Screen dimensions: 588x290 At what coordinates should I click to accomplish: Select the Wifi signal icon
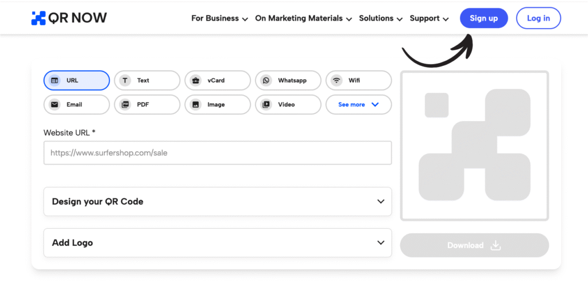(336, 80)
